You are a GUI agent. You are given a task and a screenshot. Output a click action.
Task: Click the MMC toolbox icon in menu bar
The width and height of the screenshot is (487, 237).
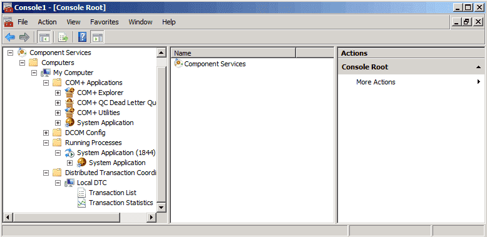[x=8, y=22]
